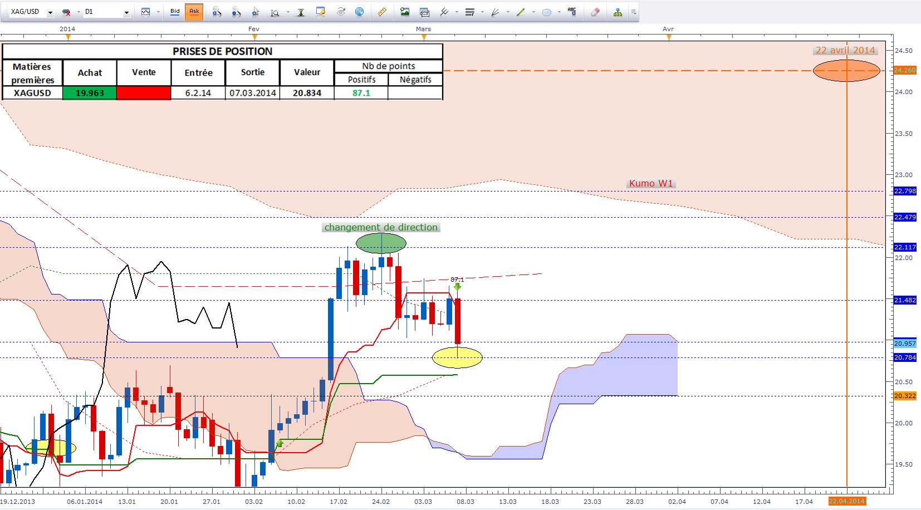Toggle the Ask price button

point(194,12)
